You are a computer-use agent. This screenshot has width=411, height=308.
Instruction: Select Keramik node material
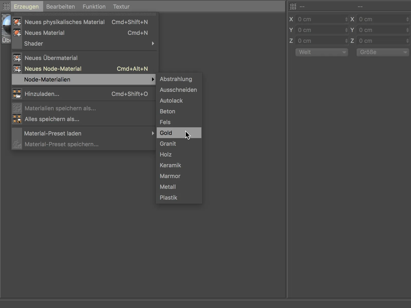(179, 165)
